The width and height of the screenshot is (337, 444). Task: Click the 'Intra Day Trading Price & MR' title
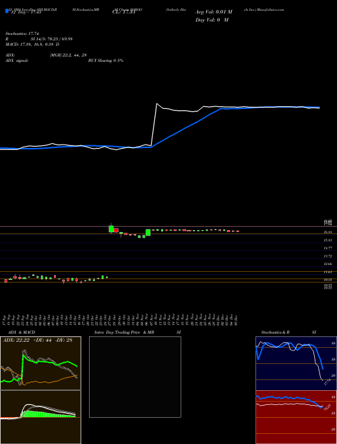point(124,332)
